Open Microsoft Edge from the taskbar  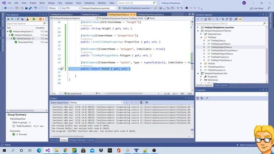point(39,150)
